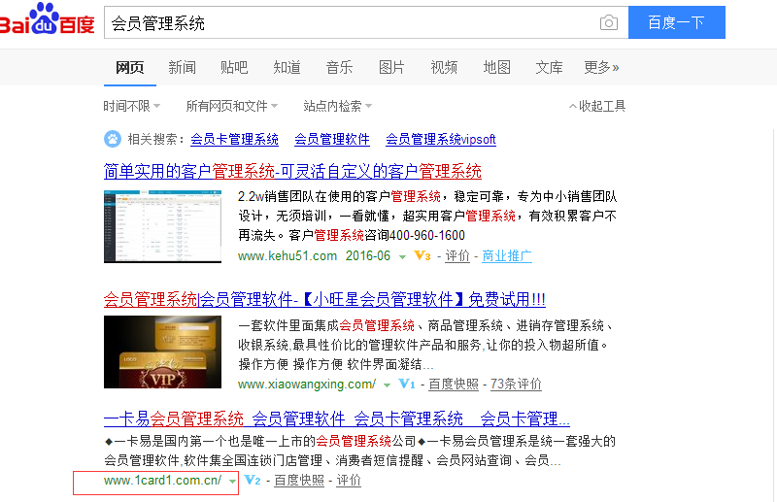Expand the 时间不限 time filter dropdown
This screenshot has width=777, height=502.
click(x=132, y=106)
